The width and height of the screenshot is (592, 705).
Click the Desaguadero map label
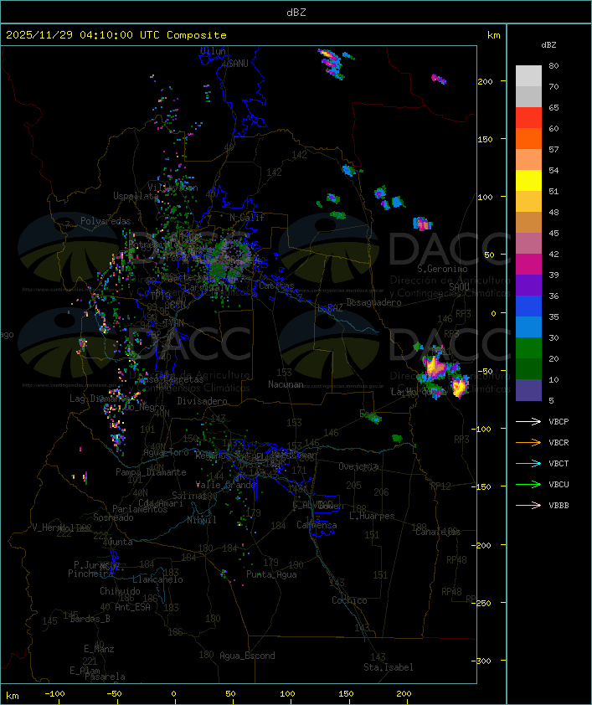click(373, 302)
